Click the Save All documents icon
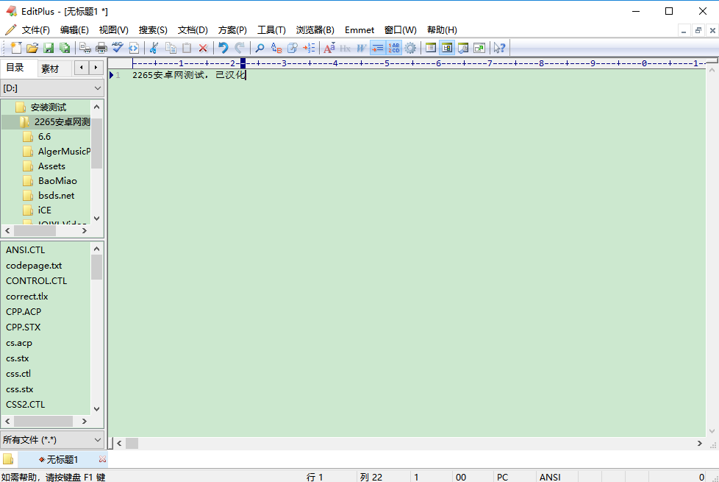 click(x=65, y=47)
